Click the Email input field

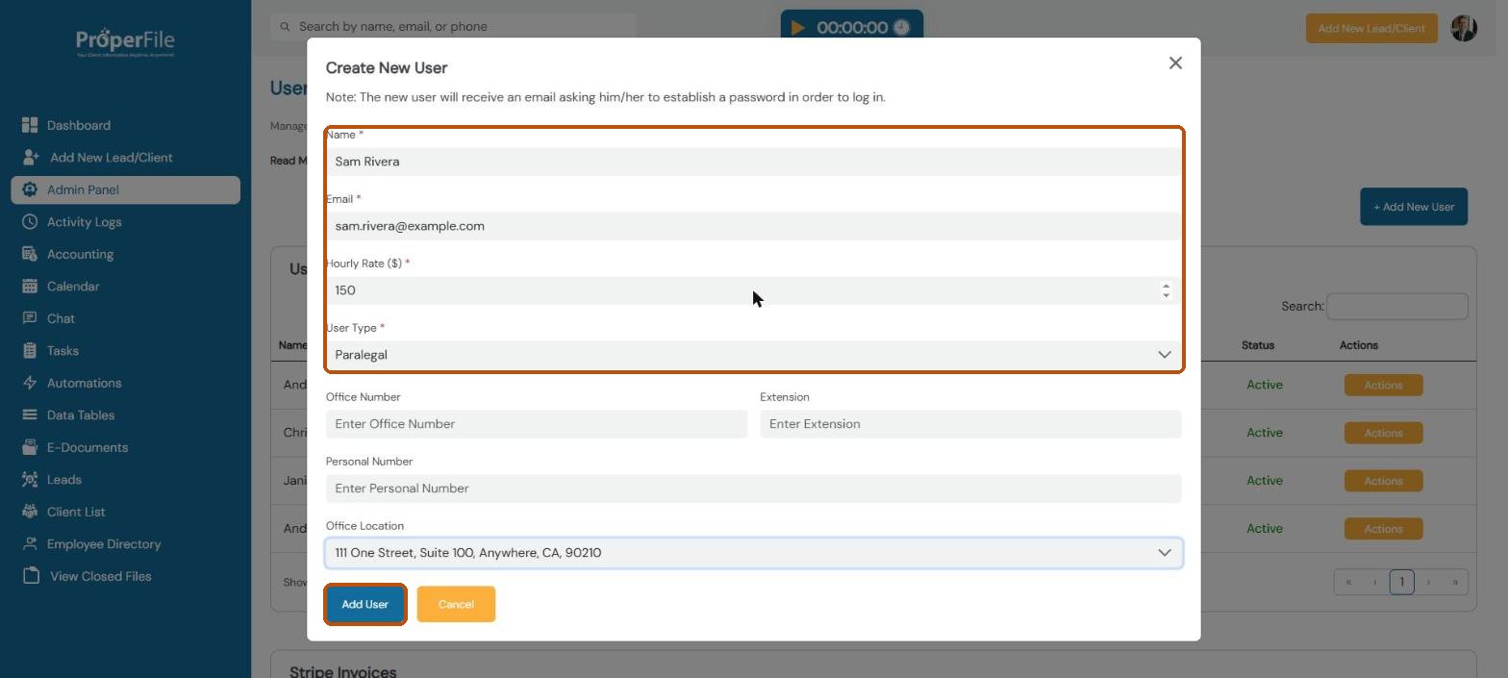pyautogui.click(x=754, y=226)
